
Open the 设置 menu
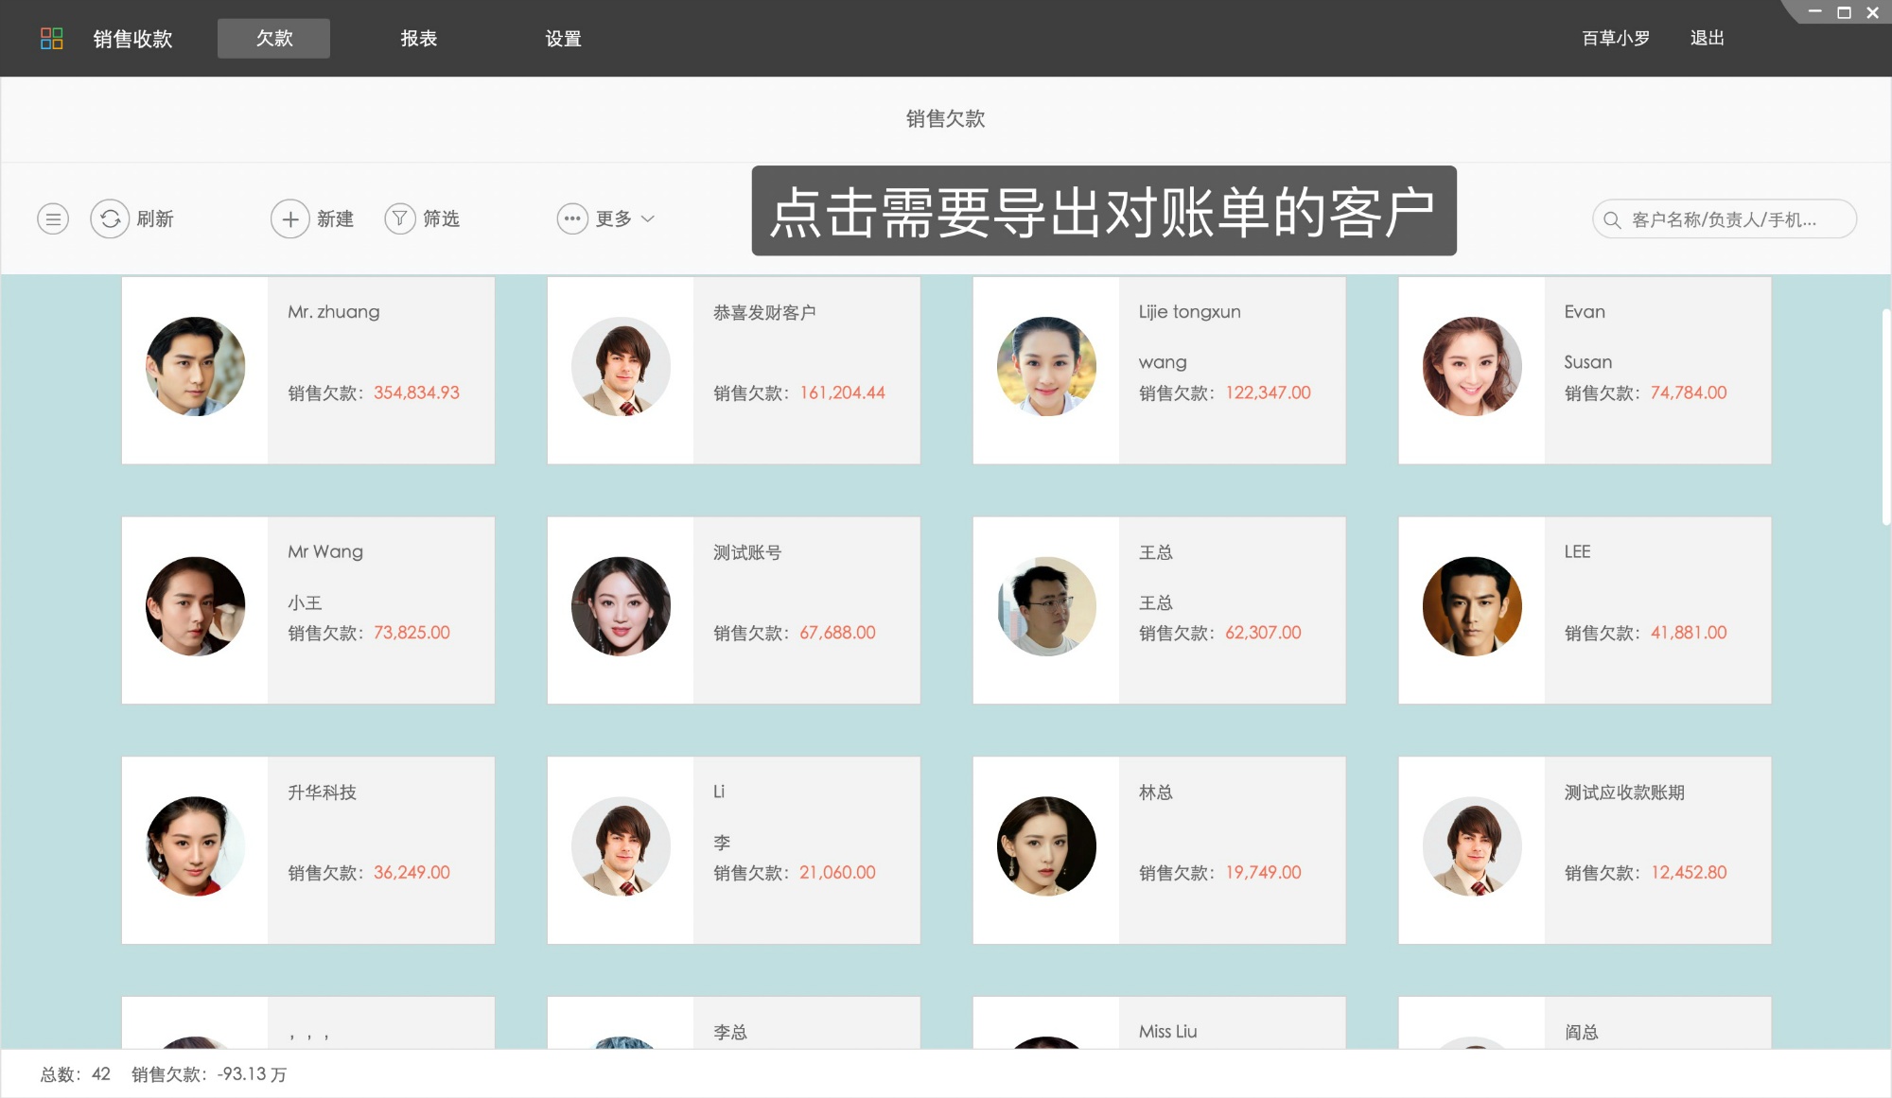[564, 38]
